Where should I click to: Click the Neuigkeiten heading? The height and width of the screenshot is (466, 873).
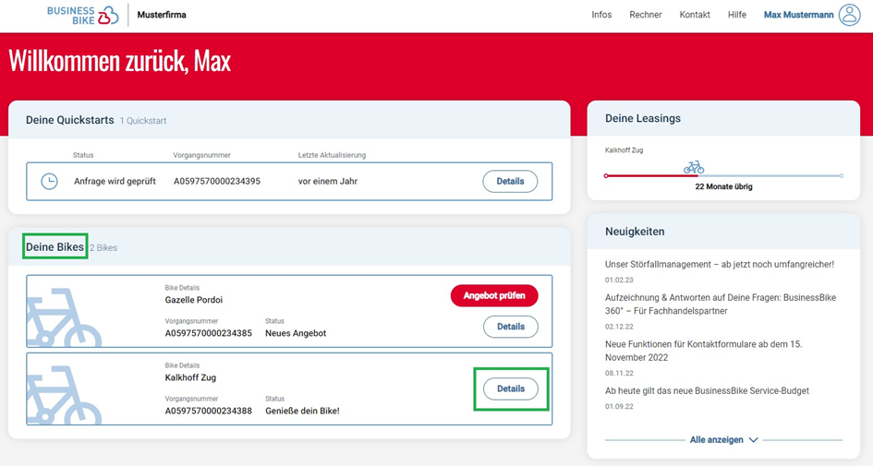pos(635,232)
